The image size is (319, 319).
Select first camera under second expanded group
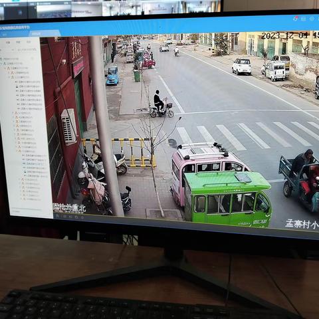click(x=35, y=156)
